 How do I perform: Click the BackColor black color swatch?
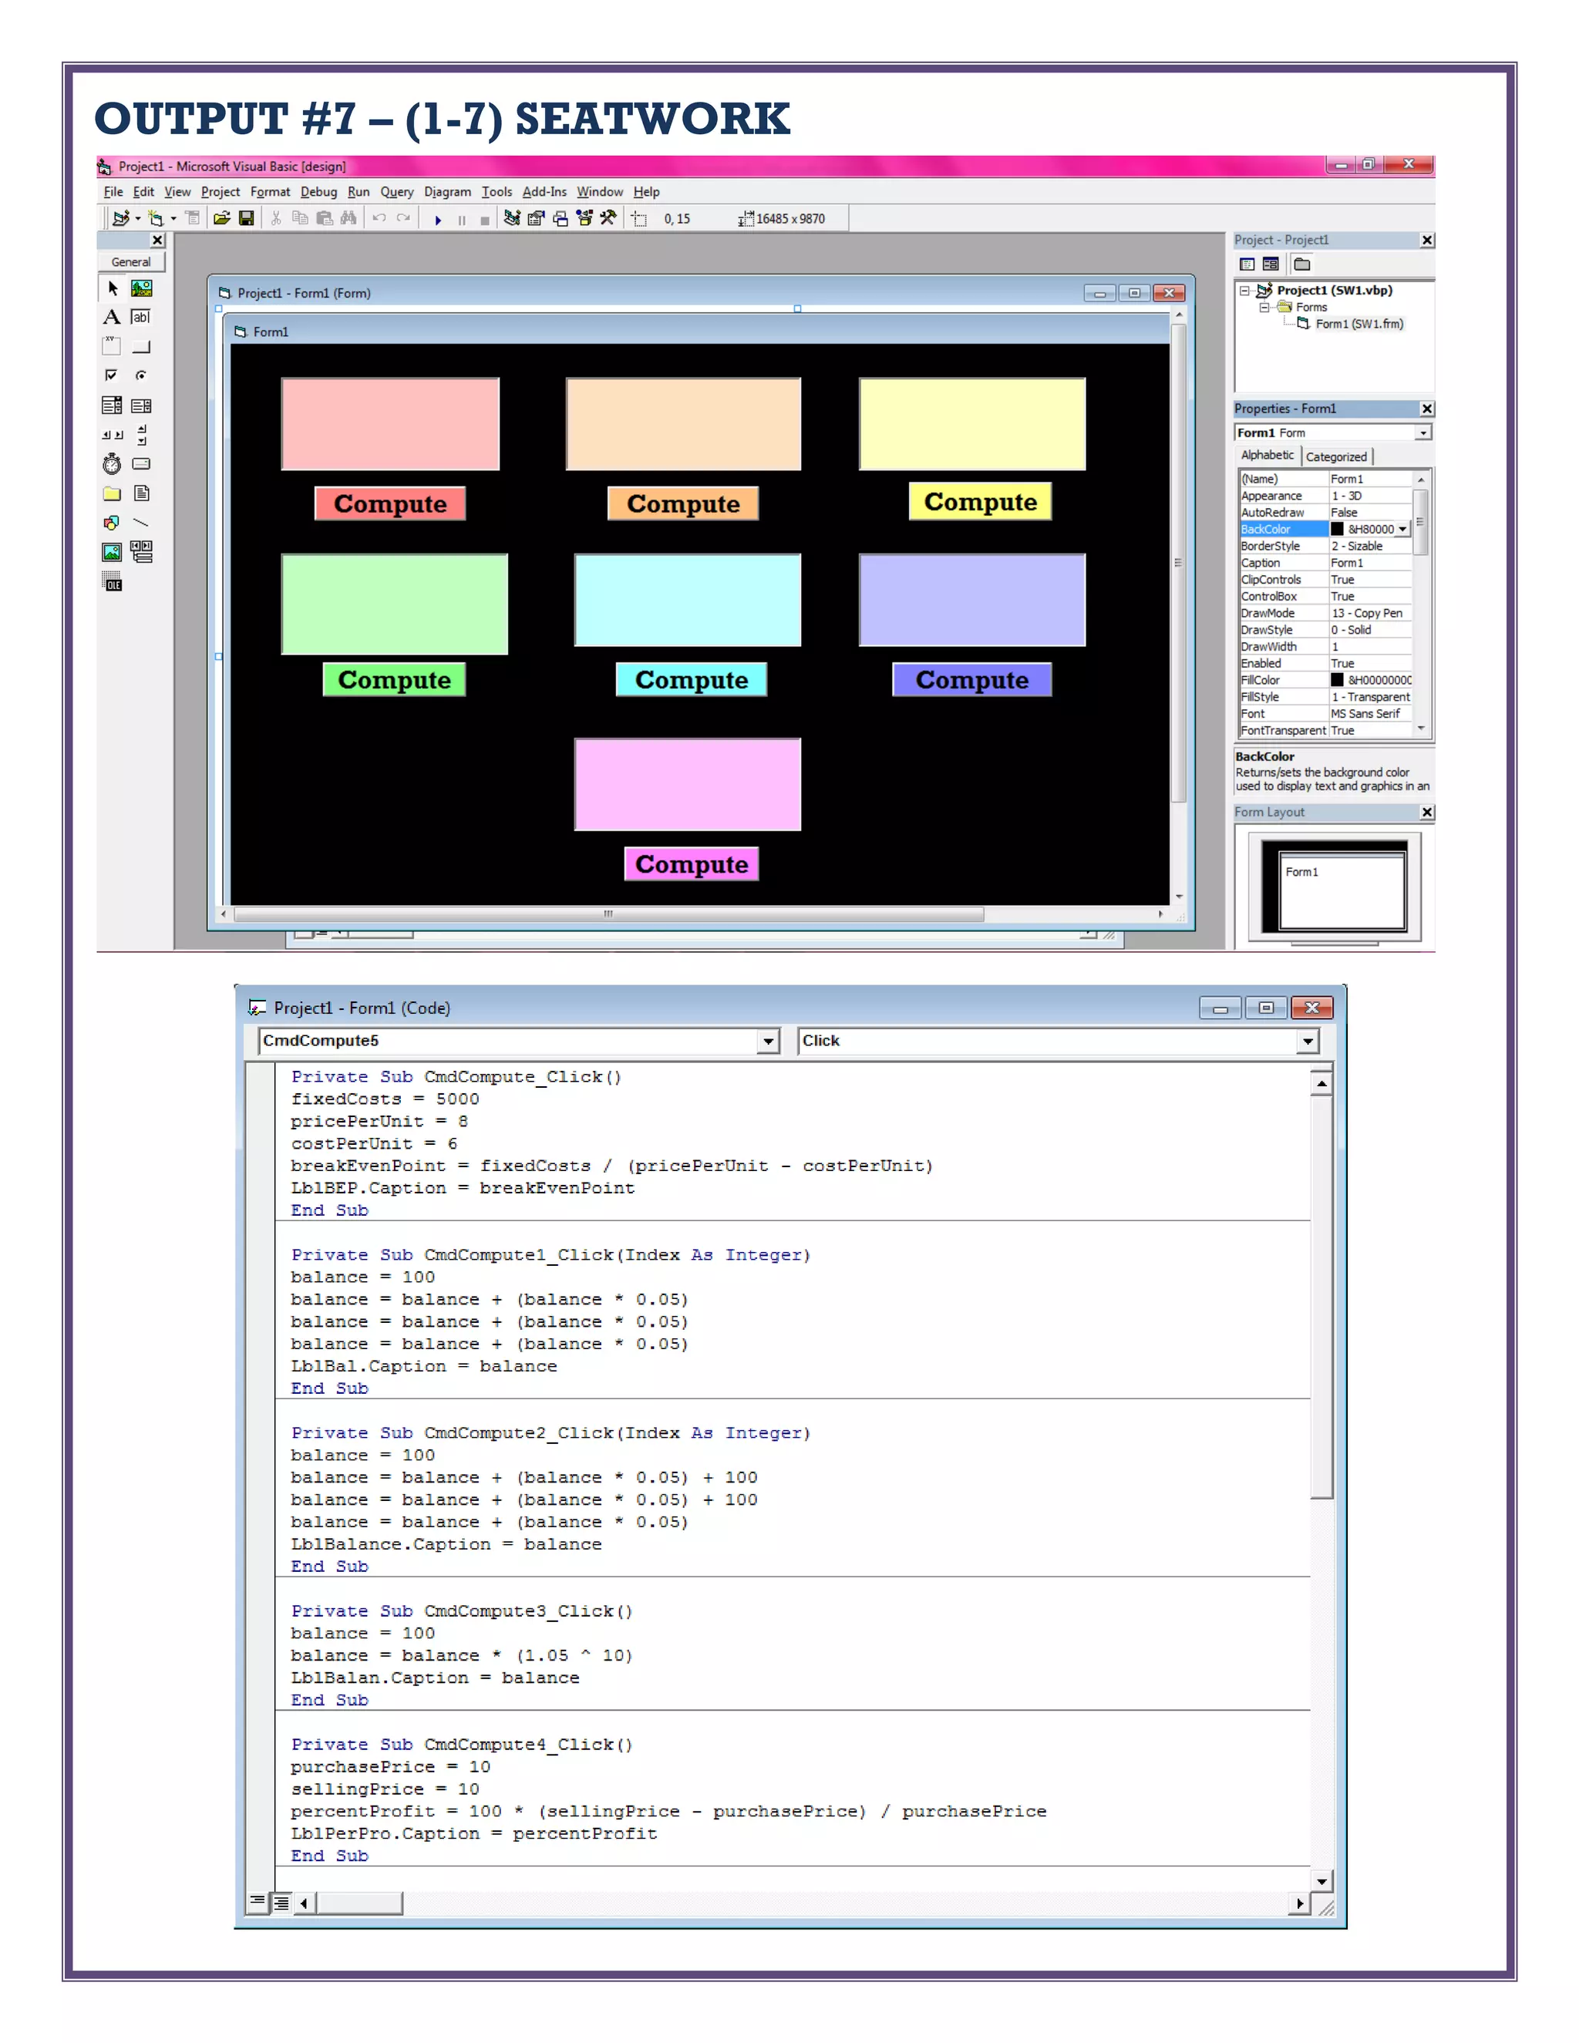click(1337, 530)
